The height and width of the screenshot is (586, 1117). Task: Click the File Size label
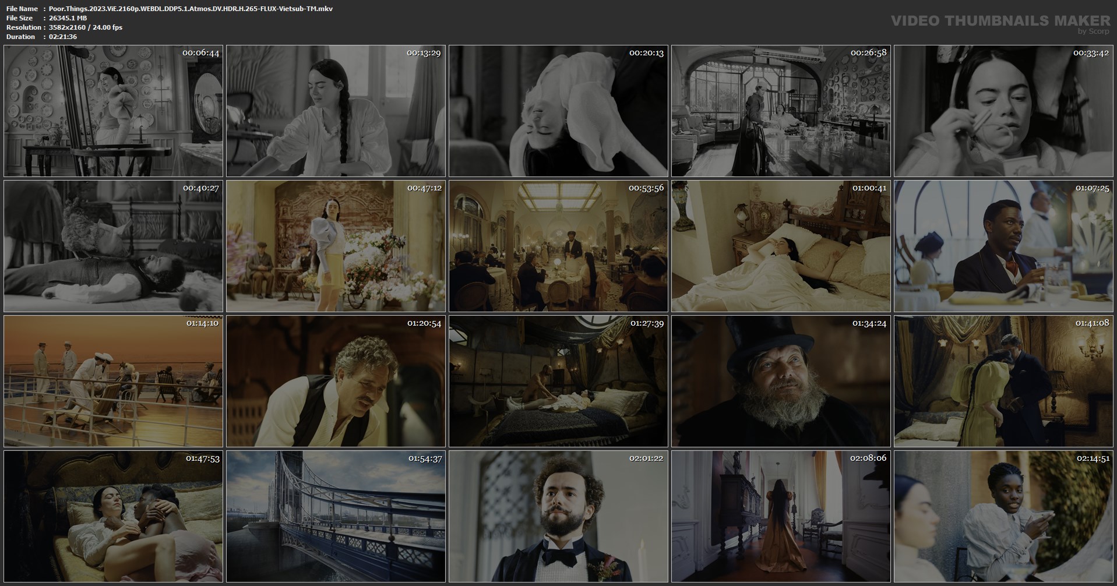(x=19, y=18)
